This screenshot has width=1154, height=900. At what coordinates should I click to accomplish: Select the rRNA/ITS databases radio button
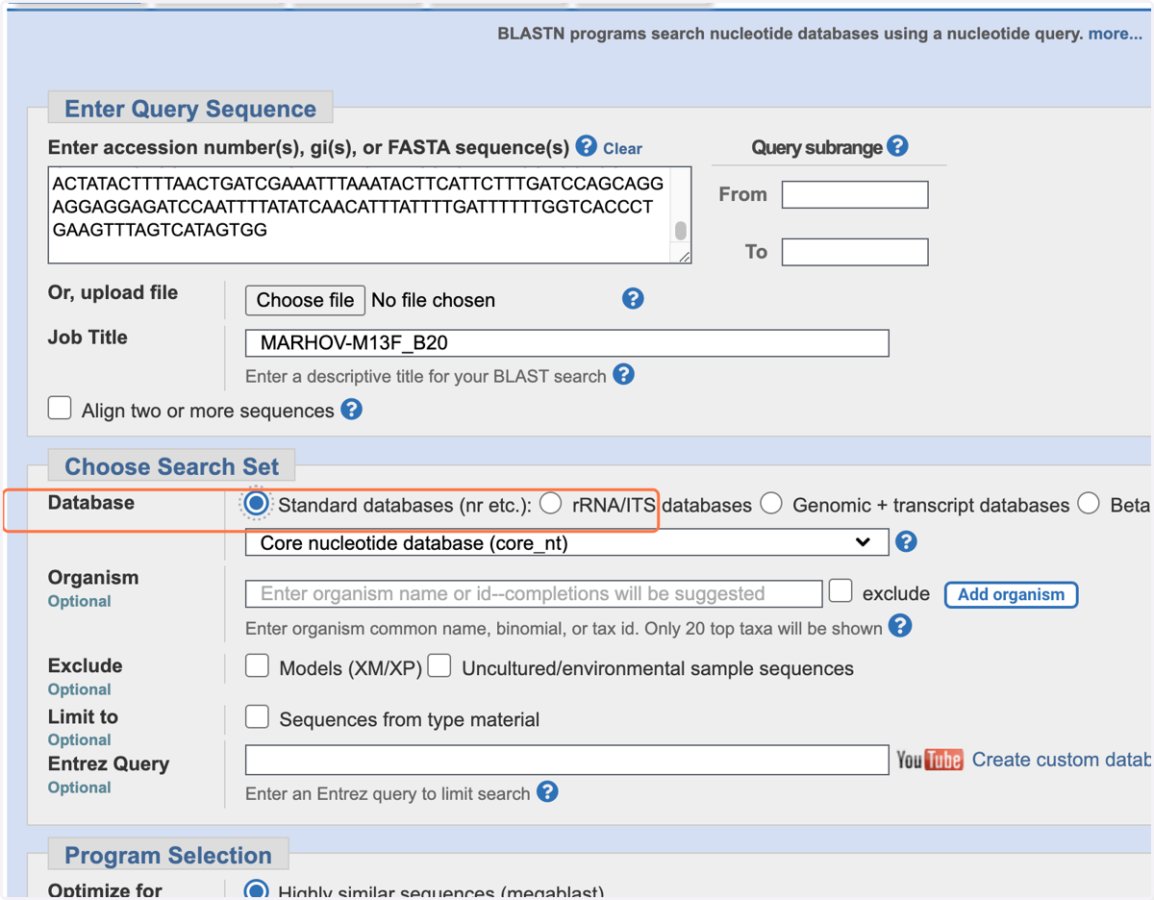(550, 503)
